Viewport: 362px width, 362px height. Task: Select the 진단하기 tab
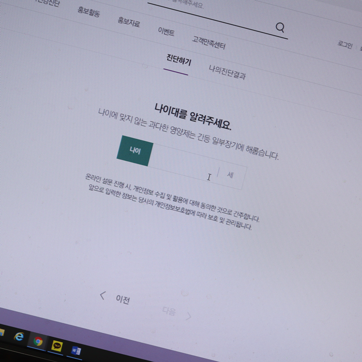click(x=179, y=60)
